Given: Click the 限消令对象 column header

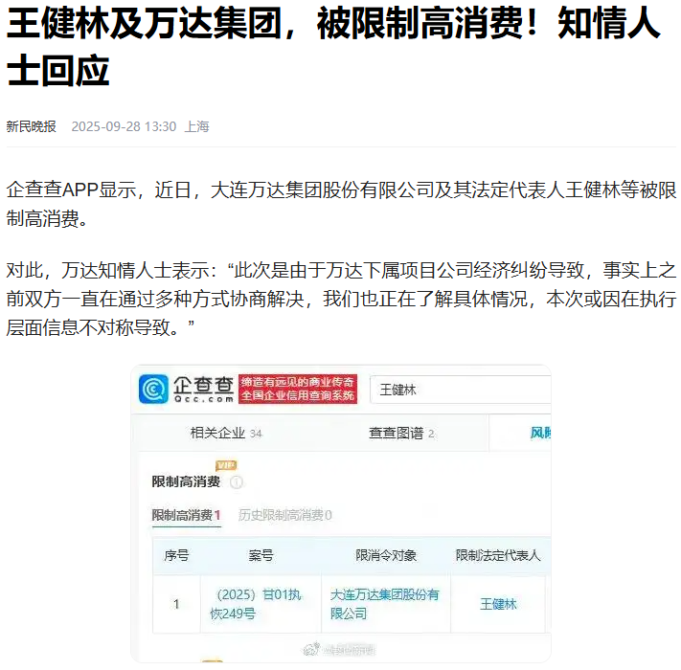Looking at the screenshot, I should (x=386, y=555).
